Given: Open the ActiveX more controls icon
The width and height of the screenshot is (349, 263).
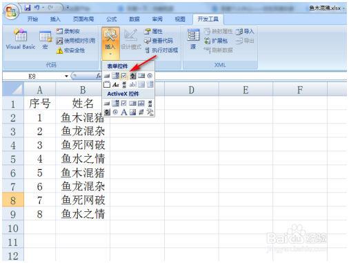Looking at the screenshot, I should (x=150, y=112).
